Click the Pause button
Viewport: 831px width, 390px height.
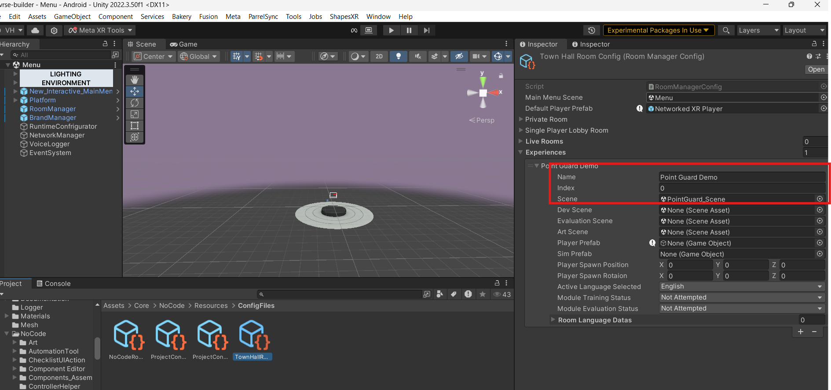tap(409, 30)
